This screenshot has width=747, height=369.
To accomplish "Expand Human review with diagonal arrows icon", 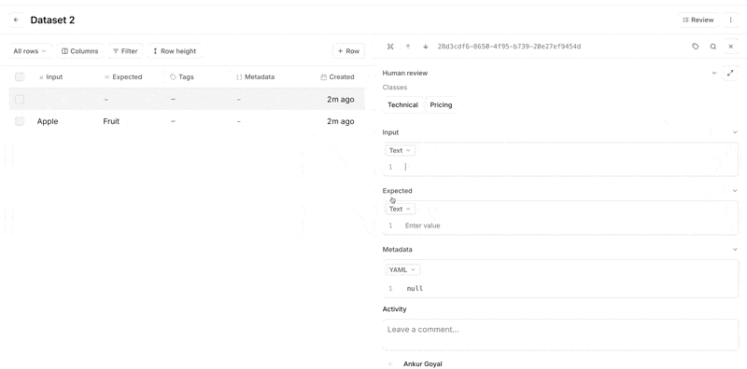I will [730, 73].
